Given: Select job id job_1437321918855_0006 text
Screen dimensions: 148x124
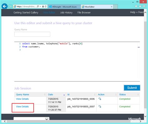Looking at the screenshot, I should (x=81, y=99).
